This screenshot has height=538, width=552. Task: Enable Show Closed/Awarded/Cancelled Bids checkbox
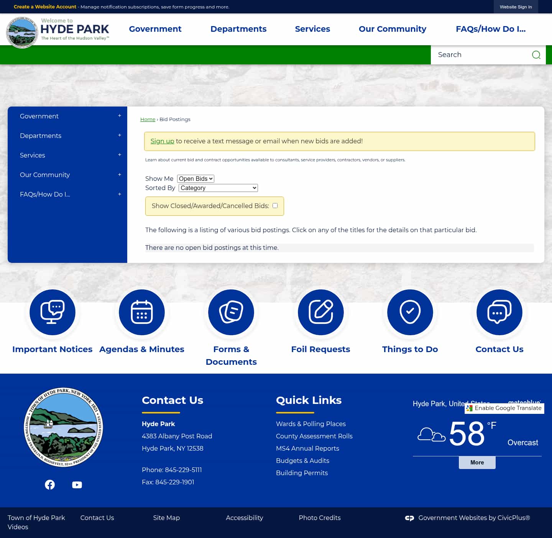click(x=274, y=206)
